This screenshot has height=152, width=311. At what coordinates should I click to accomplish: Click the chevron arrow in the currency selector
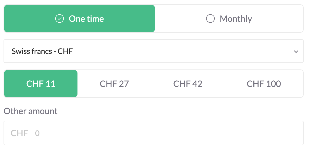click(296, 51)
